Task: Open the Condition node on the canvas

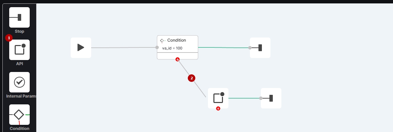Action: (178, 47)
